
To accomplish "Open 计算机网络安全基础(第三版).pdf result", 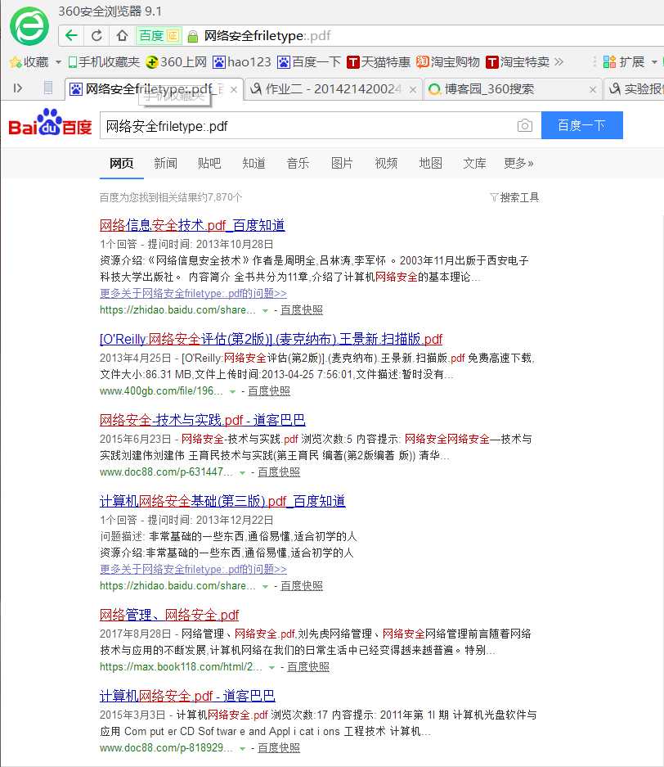I will click(222, 502).
